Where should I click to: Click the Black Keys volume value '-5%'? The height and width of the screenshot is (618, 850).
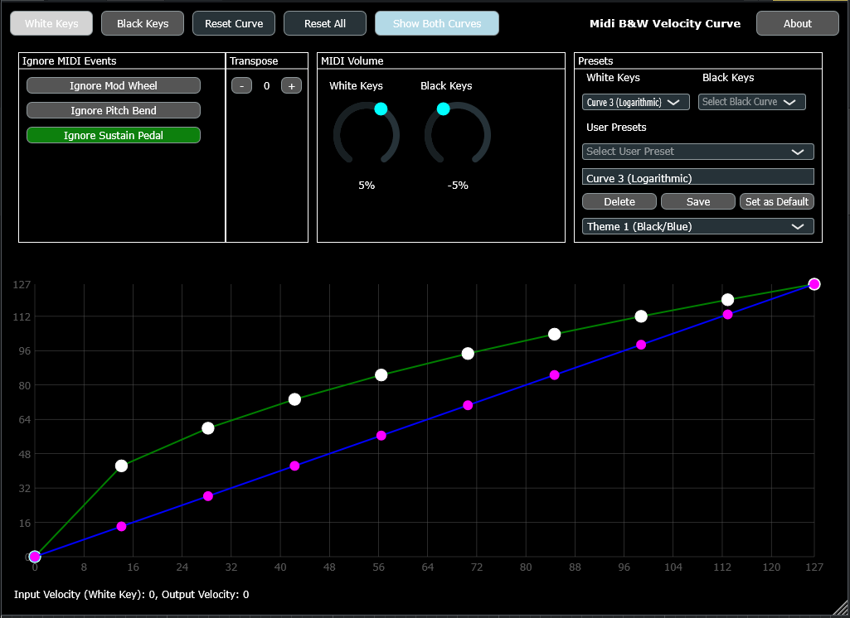pyautogui.click(x=458, y=186)
